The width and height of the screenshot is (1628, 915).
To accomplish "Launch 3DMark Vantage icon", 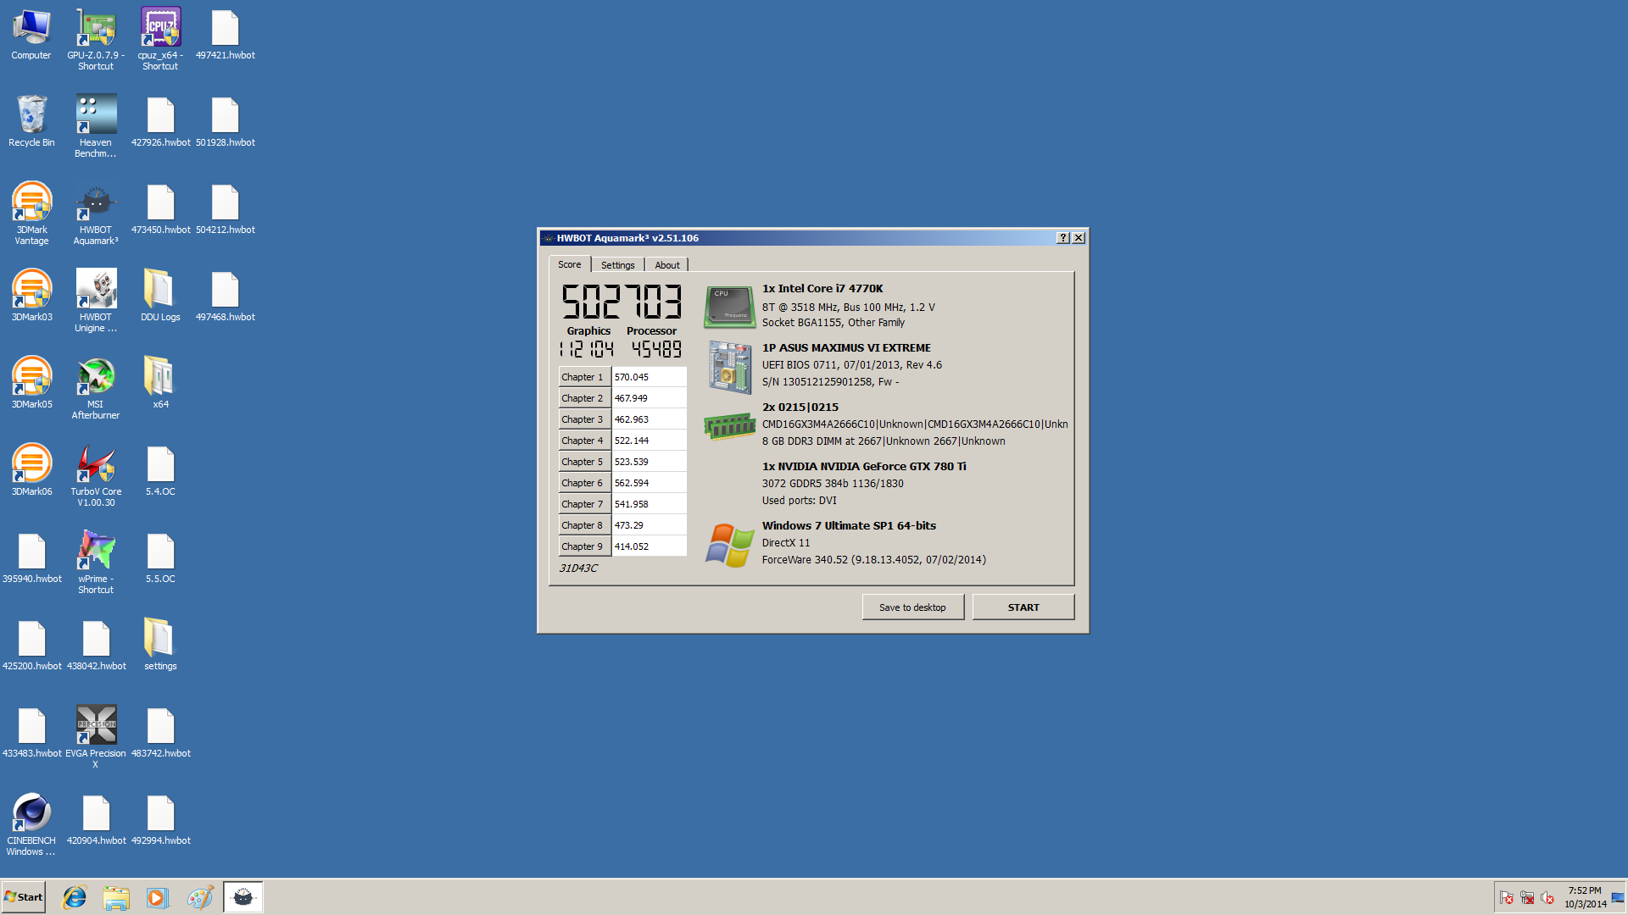I will point(31,214).
